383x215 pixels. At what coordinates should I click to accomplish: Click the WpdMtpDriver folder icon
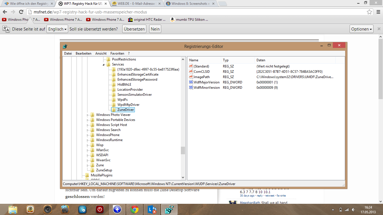[114, 105]
